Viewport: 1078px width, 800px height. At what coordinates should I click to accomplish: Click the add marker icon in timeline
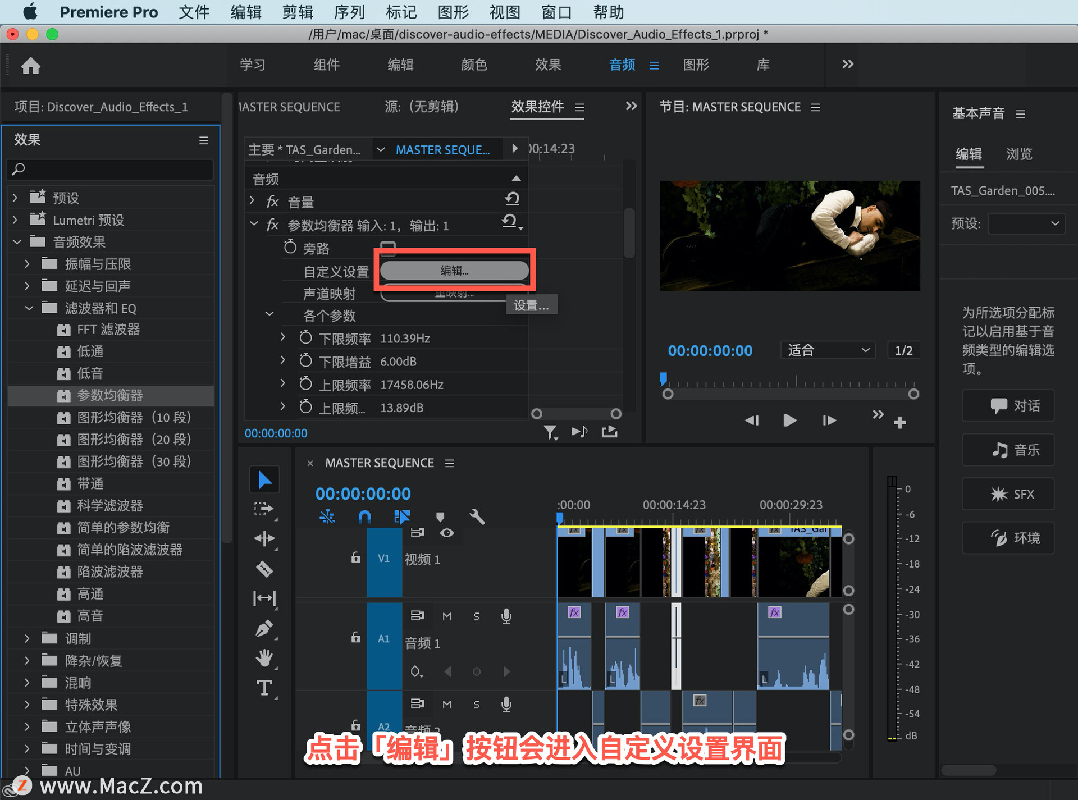440,516
